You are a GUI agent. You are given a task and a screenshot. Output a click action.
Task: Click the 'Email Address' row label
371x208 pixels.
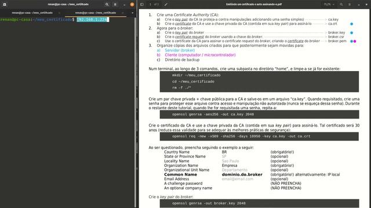click(x=176, y=179)
